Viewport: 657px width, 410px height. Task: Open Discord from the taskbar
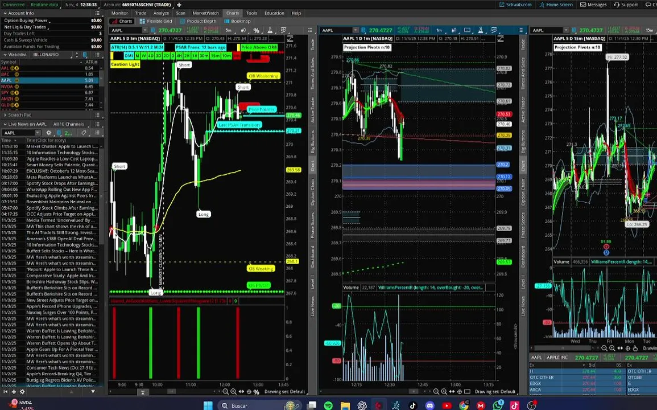pos(430,405)
